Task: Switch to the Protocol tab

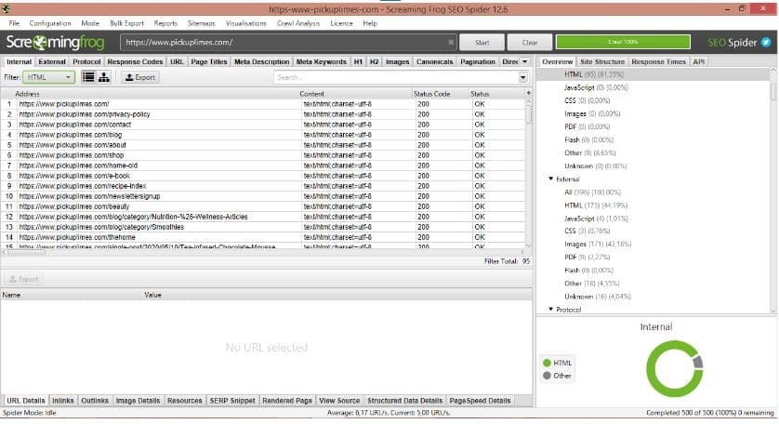Action: click(x=86, y=61)
